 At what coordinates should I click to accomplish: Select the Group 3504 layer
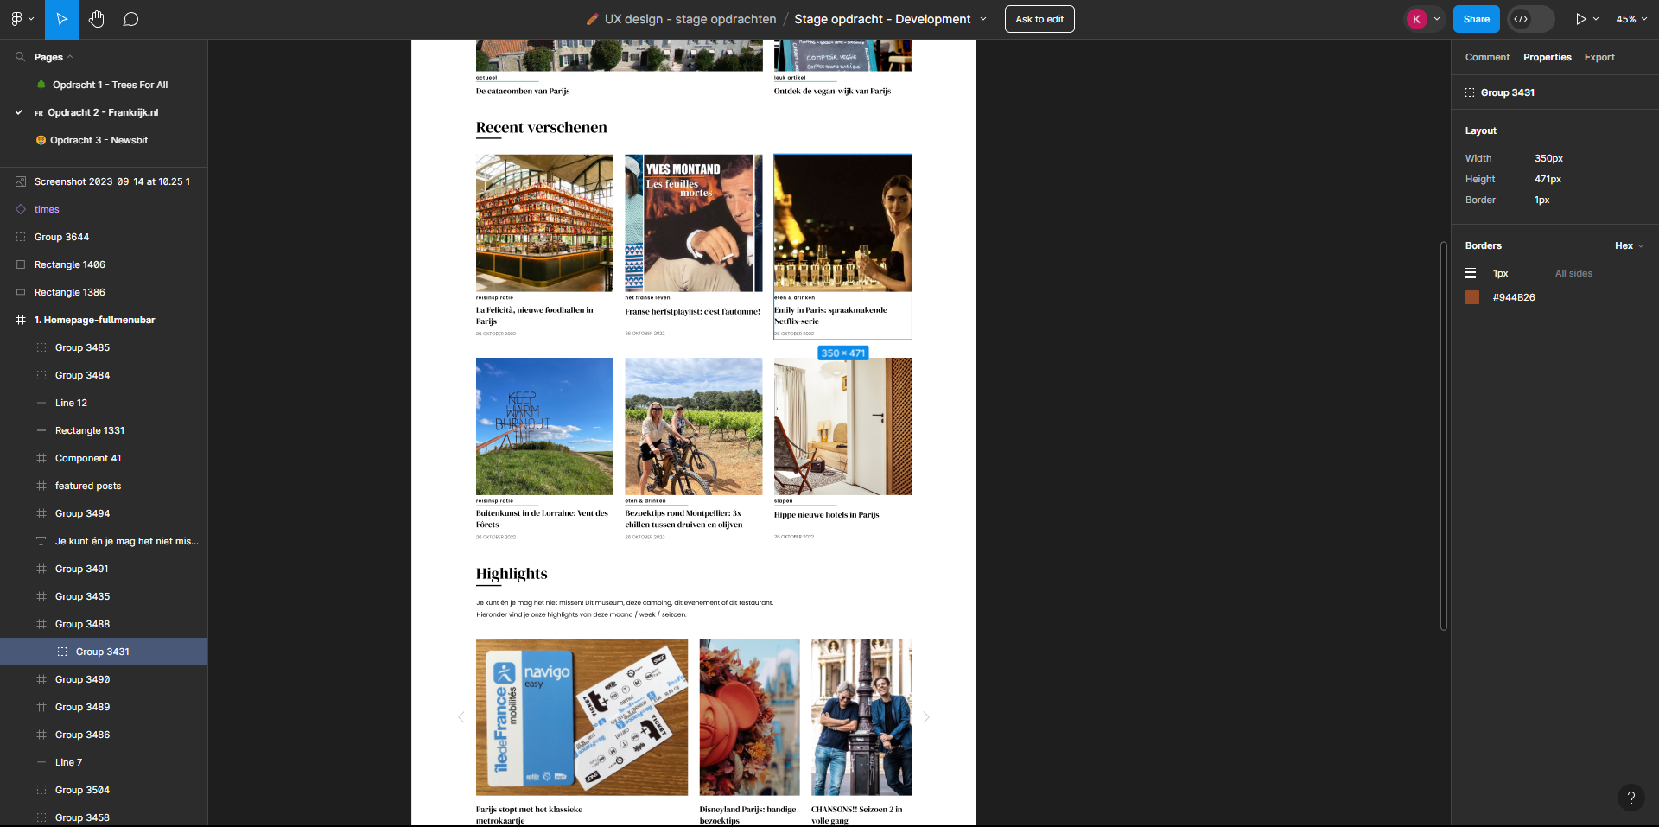pos(104,790)
